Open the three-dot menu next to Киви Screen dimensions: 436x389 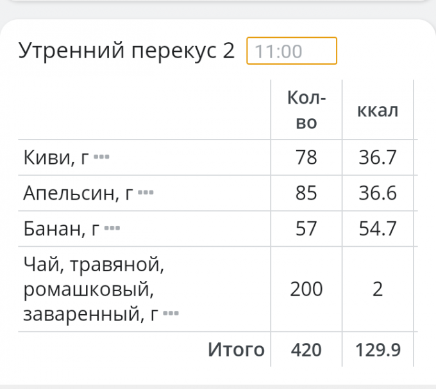point(101,157)
